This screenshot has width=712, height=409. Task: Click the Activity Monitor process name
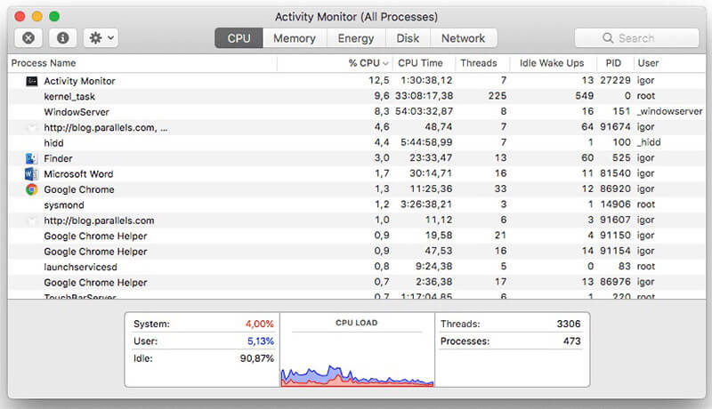click(79, 81)
